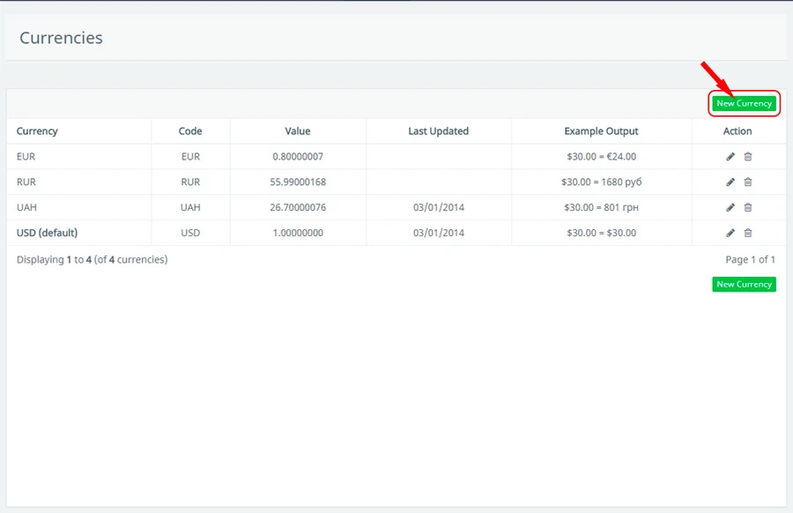The width and height of the screenshot is (793, 513).
Task: Click the Code column header
Action: pos(190,131)
